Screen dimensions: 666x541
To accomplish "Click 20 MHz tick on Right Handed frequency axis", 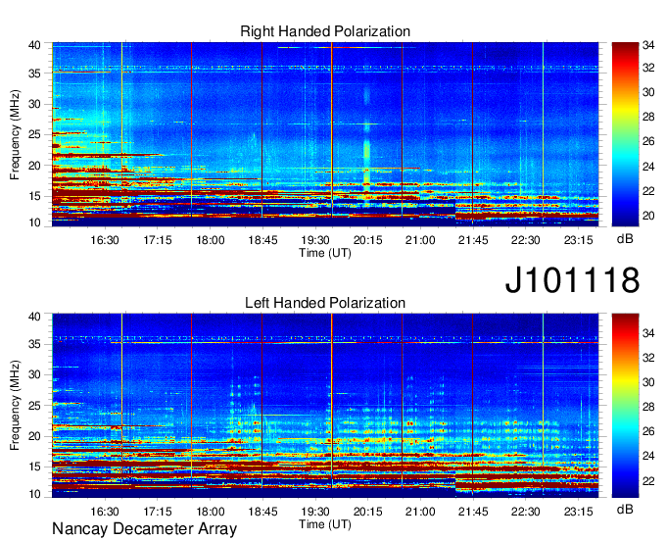I will tap(34, 166).
